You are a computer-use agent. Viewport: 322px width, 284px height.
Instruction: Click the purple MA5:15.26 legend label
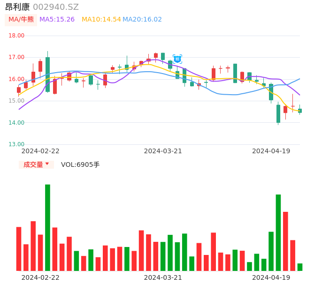pos(57,20)
